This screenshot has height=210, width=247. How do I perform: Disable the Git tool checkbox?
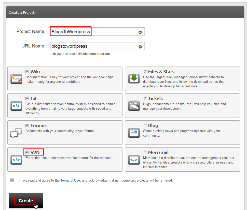[27, 98]
